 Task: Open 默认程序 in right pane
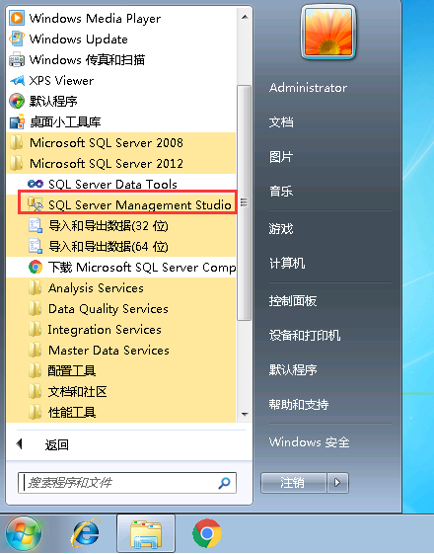click(x=293, y=370)
